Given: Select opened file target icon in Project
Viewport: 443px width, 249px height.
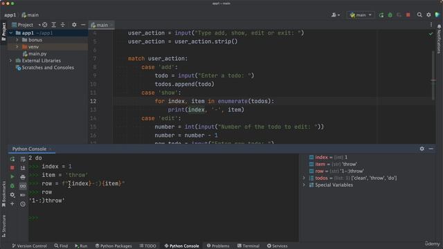Looking at the screenshot, I should tap(44, 25).
